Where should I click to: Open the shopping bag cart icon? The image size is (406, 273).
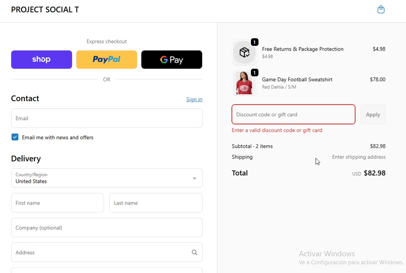(381, 9)
